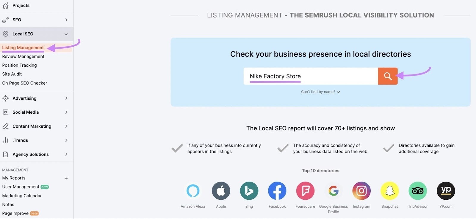Select the Foursquare directory icon
This screenshot has width=476, height=219.
(305, 191)
